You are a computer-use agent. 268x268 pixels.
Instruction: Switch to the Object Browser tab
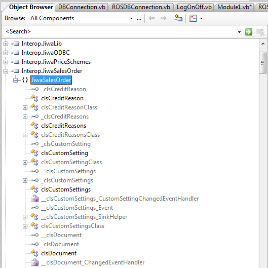click(31, 7)
